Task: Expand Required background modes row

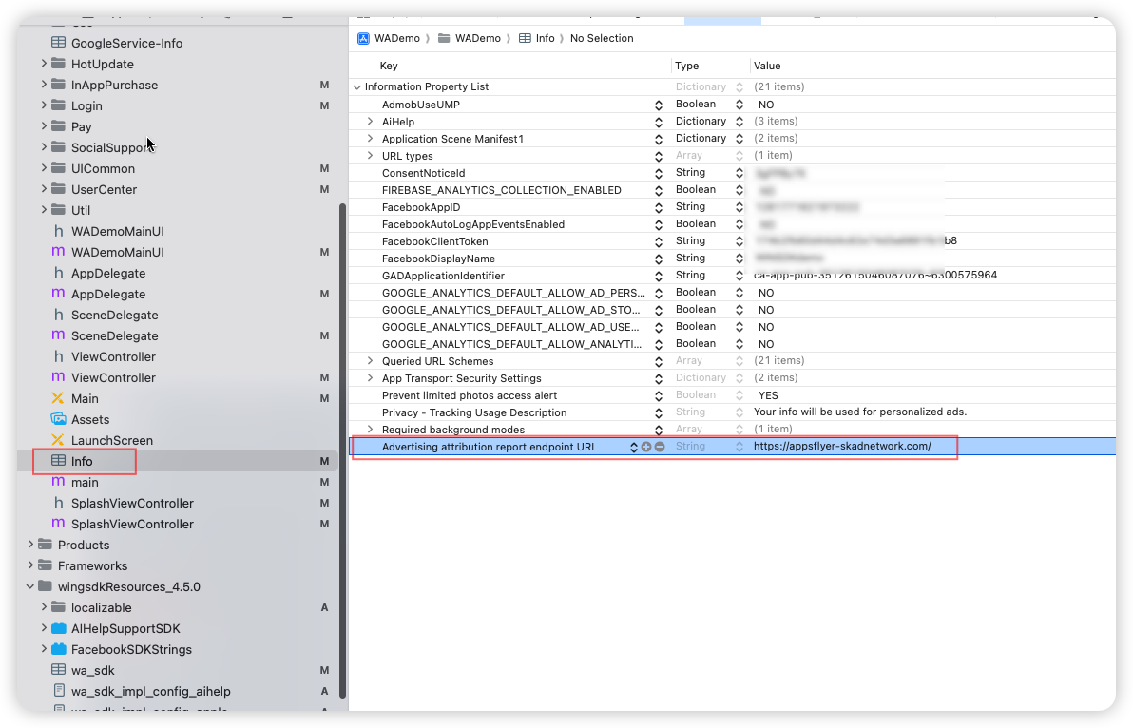Action: (x=370, y=429)
